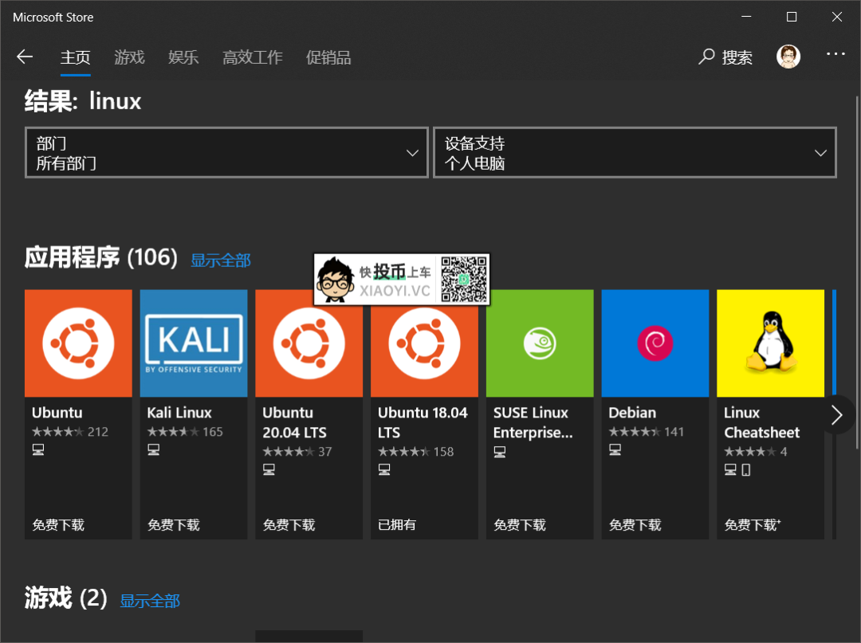Click the Linux Cheatsheet title text
861x643 pixels.
point(761,422)
